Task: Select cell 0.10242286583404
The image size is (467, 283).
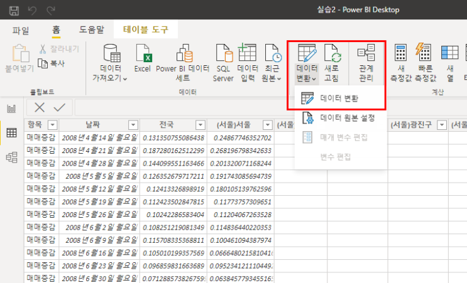Action: [173, 215]
